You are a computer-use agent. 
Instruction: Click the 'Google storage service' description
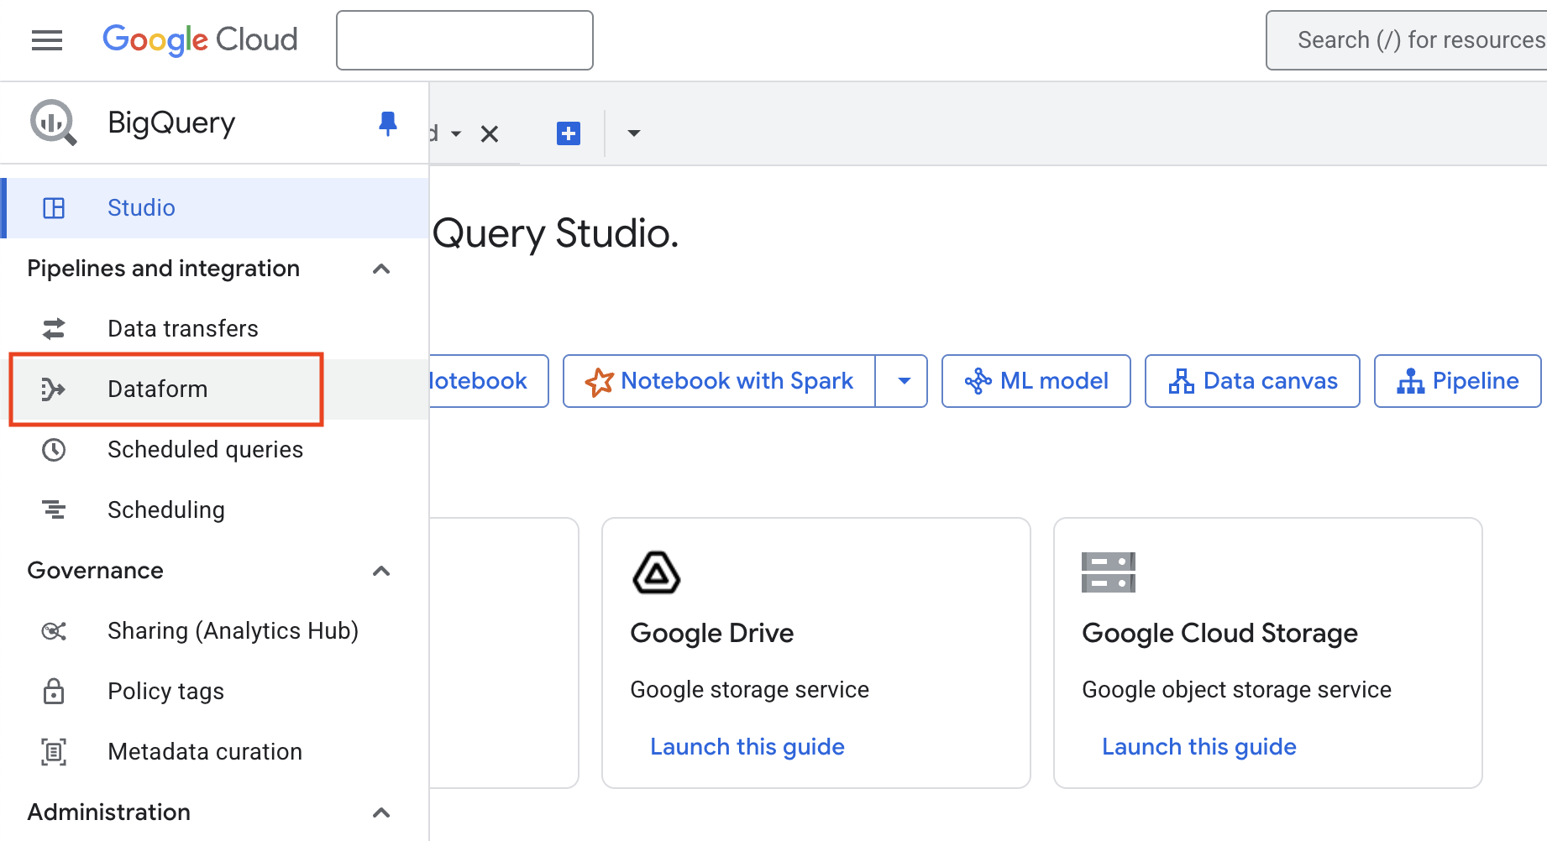tap(750, 689)
